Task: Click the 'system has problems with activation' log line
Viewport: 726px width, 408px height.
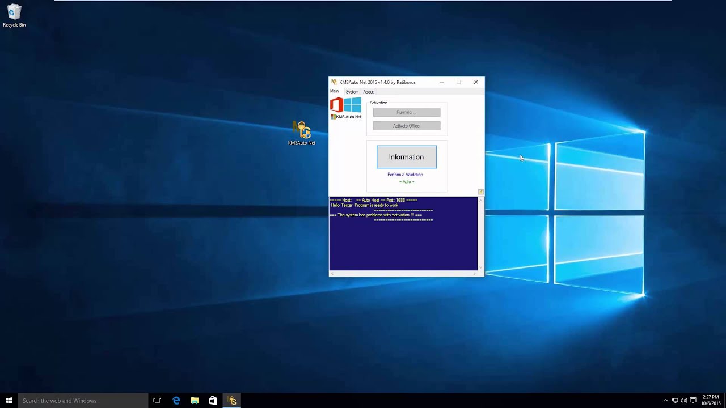Action: click(376, 215)
